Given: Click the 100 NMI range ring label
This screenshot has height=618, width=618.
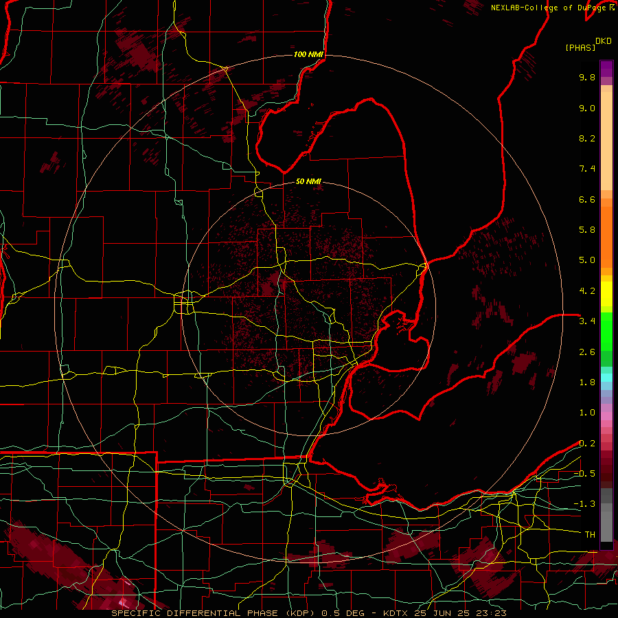Looking at the screenshot, I should [308, 54].
